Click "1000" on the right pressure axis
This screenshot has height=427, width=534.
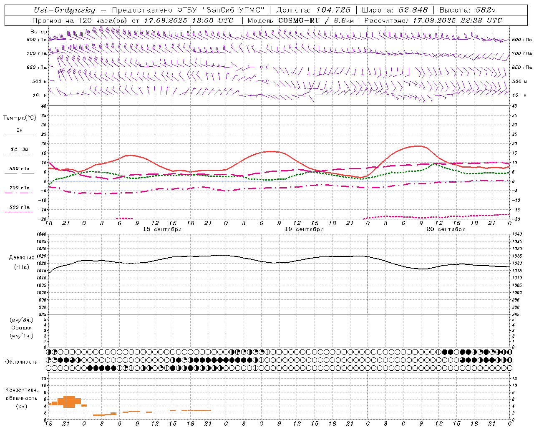click(516, 293)
